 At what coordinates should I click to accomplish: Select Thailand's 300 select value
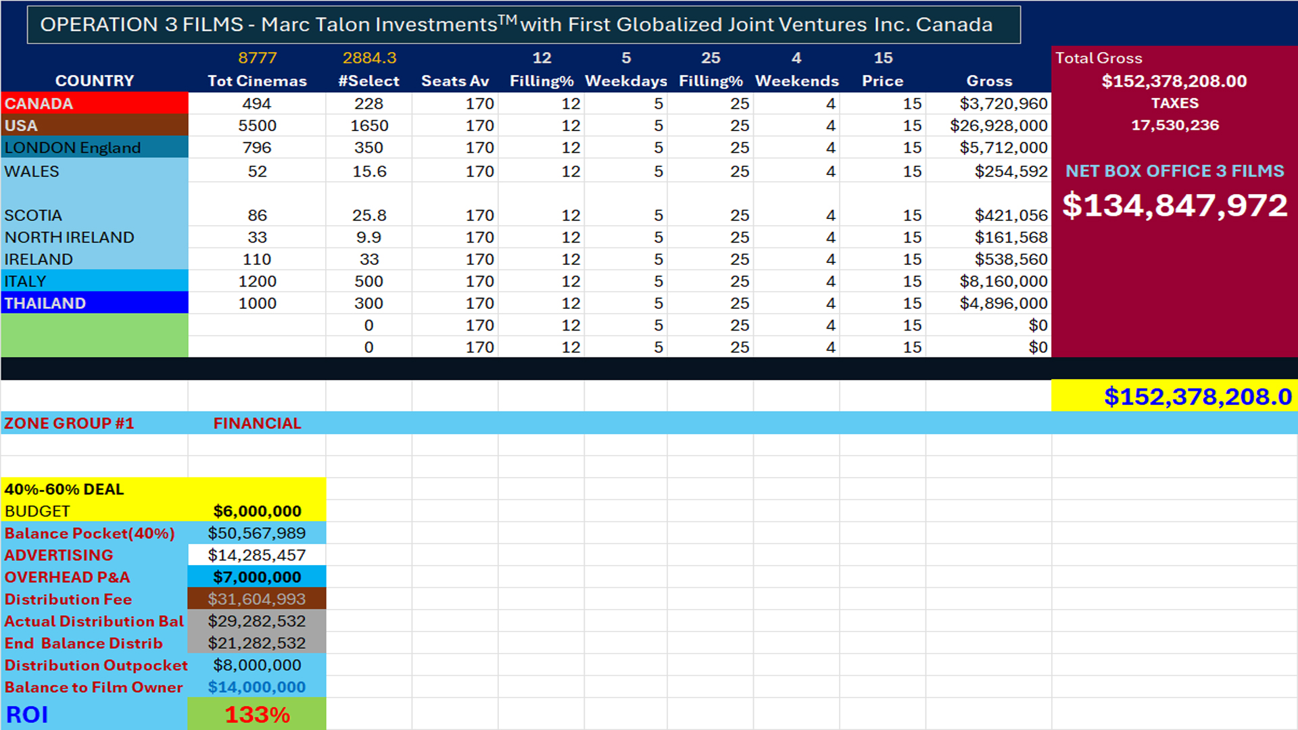coord(369,303)
